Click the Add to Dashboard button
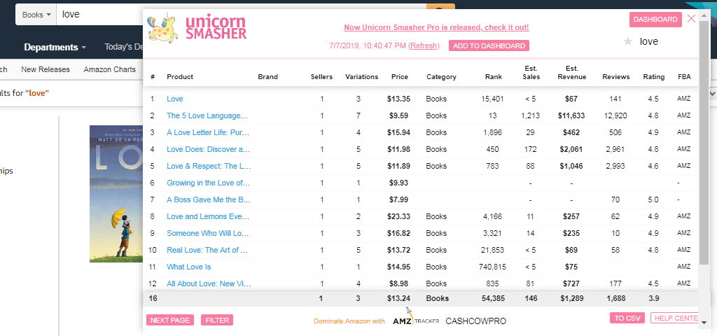 (489, 45)
